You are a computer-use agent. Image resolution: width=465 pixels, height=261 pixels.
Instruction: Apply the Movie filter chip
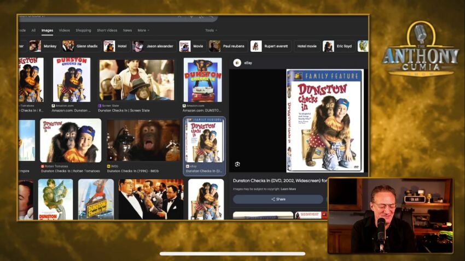(x=192, y=46)
